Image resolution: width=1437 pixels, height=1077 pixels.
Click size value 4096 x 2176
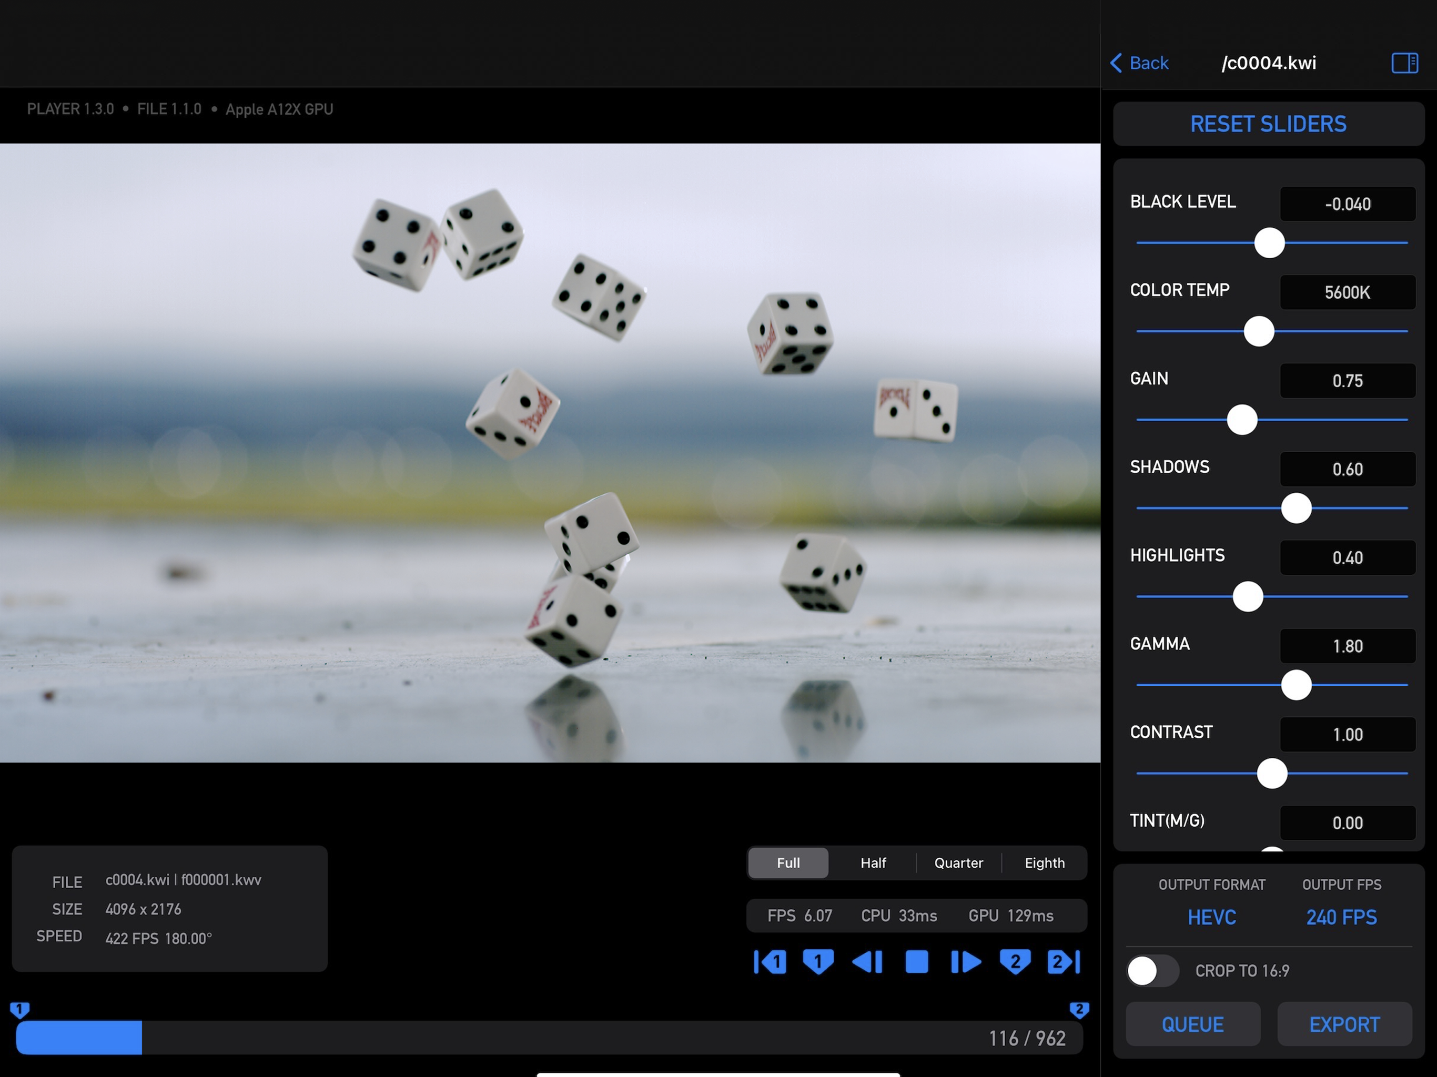[x=144, y=909]
